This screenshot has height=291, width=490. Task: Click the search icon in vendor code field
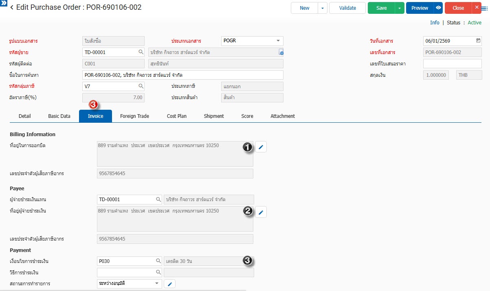(141, 52)
